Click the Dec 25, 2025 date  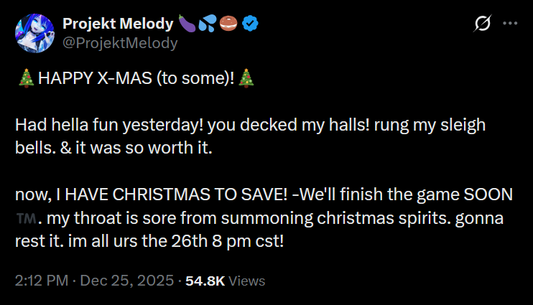click(127, 281)
